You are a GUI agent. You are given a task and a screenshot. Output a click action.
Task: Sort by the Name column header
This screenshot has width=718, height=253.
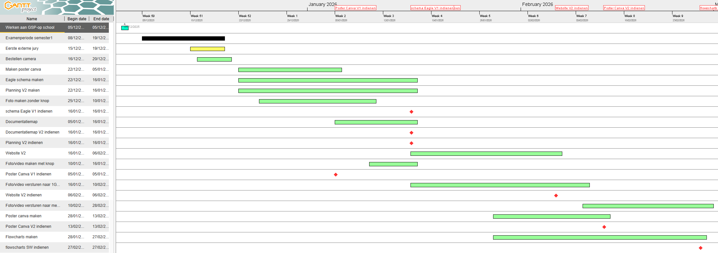click(32, 19)
